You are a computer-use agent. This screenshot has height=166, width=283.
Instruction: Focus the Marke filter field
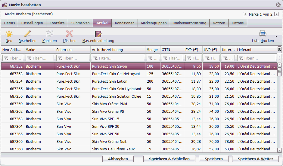click(x=40, y=58)
